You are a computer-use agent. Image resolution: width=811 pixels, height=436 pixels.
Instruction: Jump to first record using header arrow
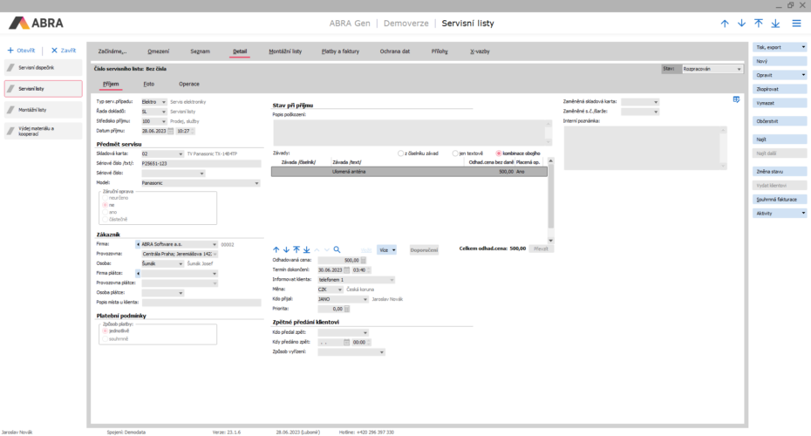tap(760, 22)
